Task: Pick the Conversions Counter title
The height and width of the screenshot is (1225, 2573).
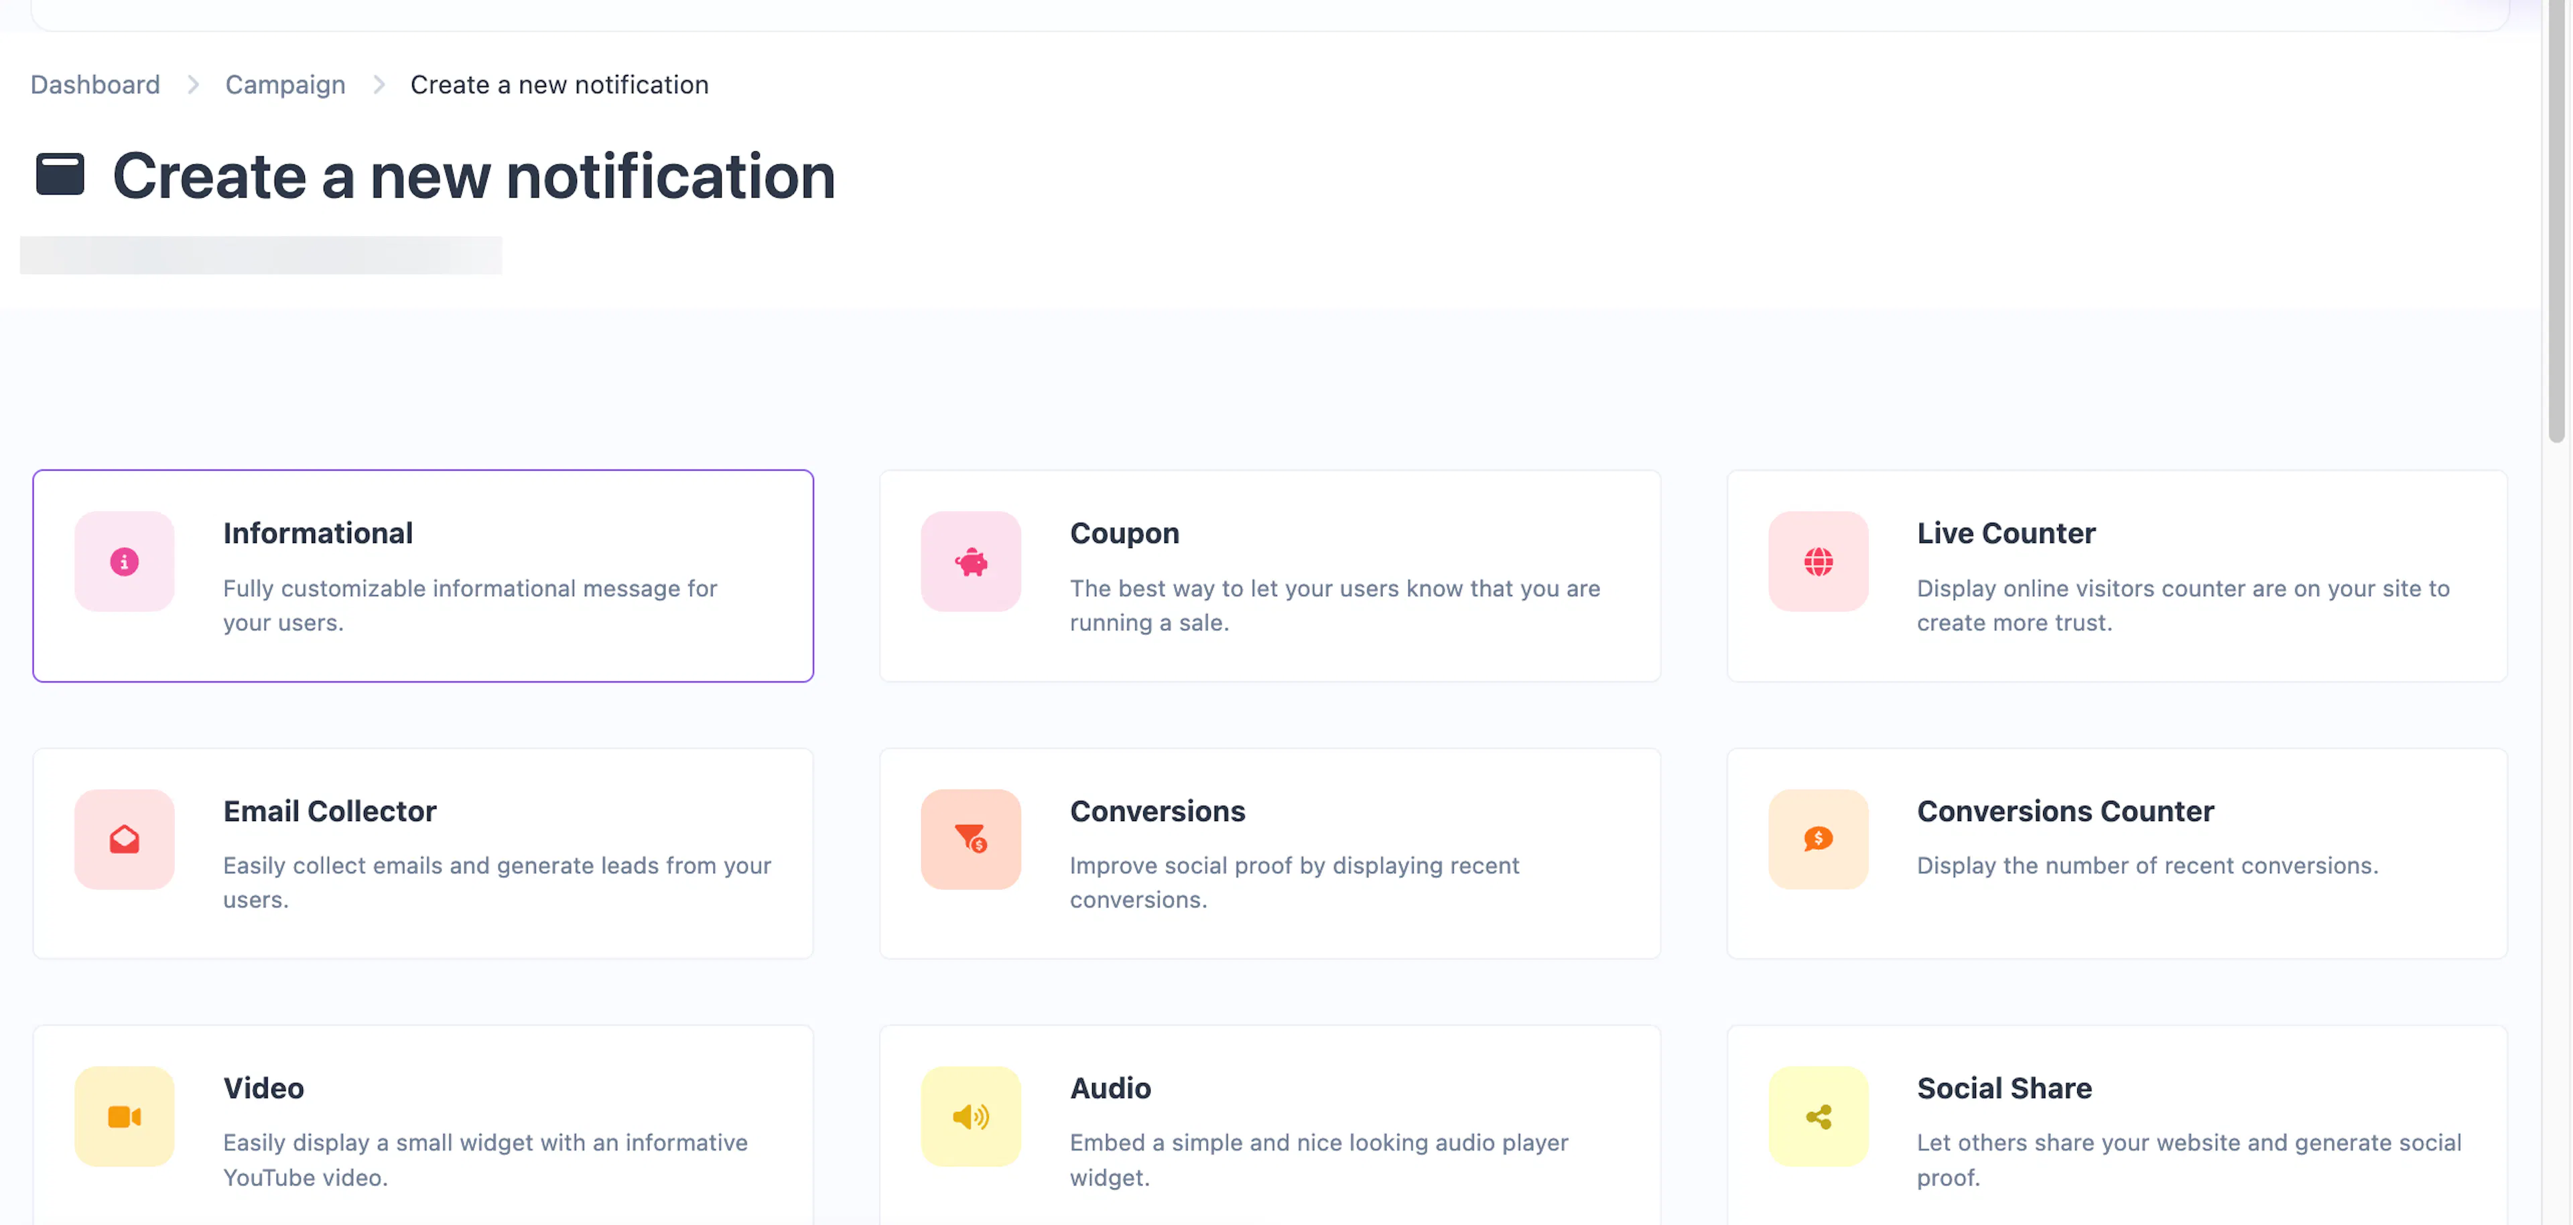Action: point(2064,810)
